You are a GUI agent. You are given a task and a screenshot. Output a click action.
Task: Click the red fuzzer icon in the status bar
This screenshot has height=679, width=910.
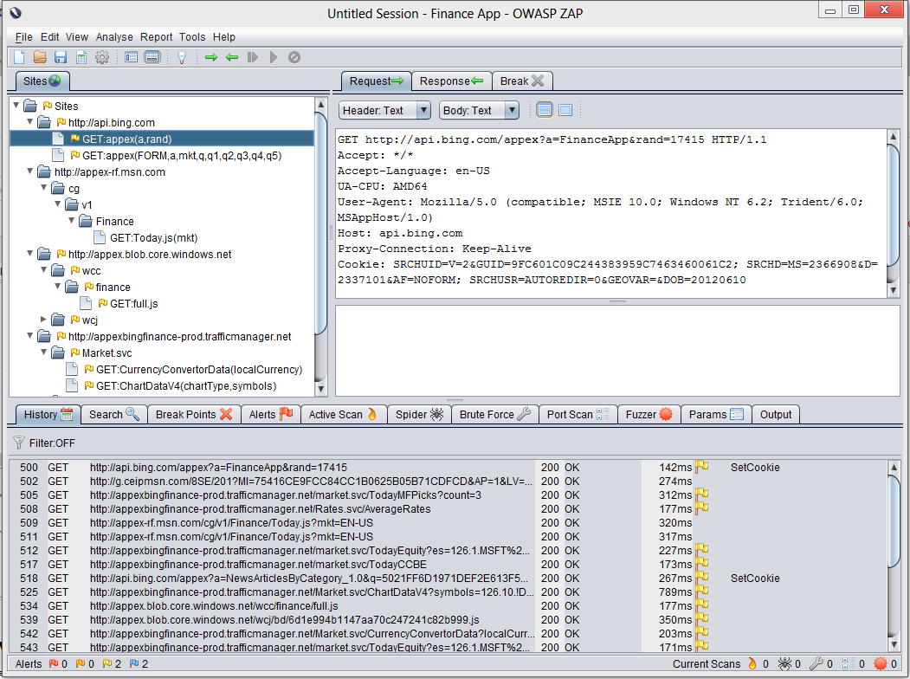pyautogui.click(x=881, y=663)
